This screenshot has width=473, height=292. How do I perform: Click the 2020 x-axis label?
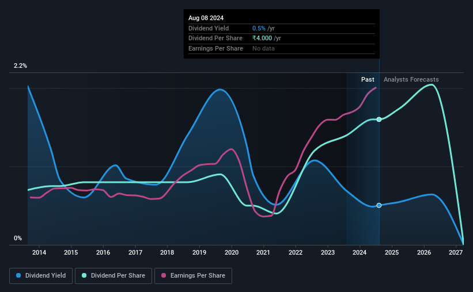(232, 252)
